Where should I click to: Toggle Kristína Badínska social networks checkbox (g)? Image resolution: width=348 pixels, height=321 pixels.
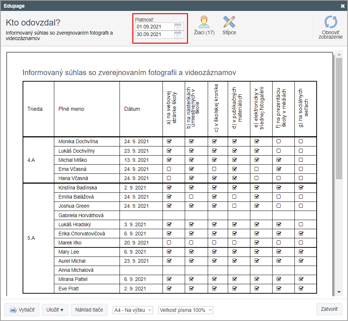point(301,187)
